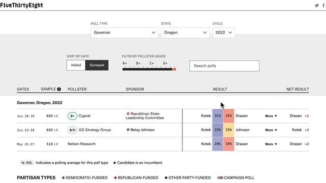
Task: Expand More results for Cygnal poll
Action: [271, 116]
